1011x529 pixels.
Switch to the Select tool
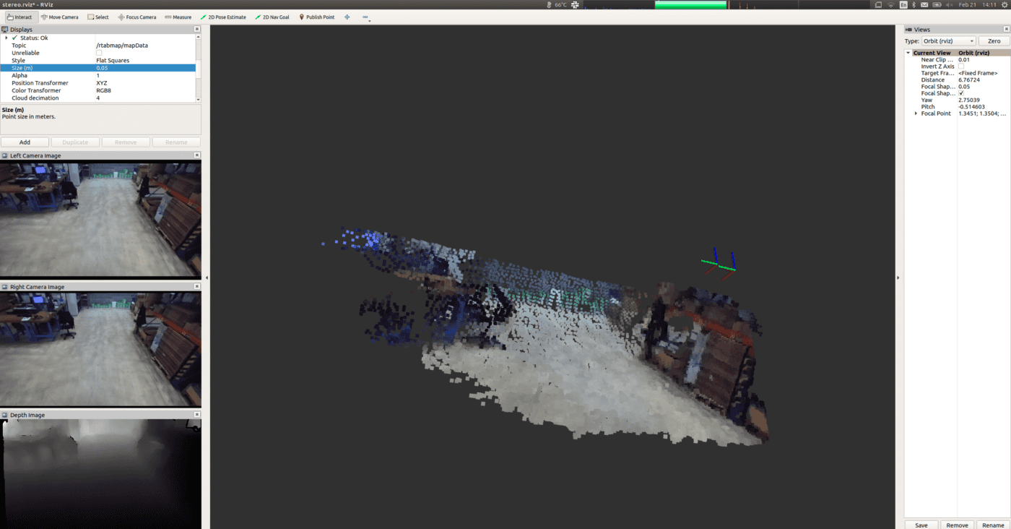[x=97, y=17]
